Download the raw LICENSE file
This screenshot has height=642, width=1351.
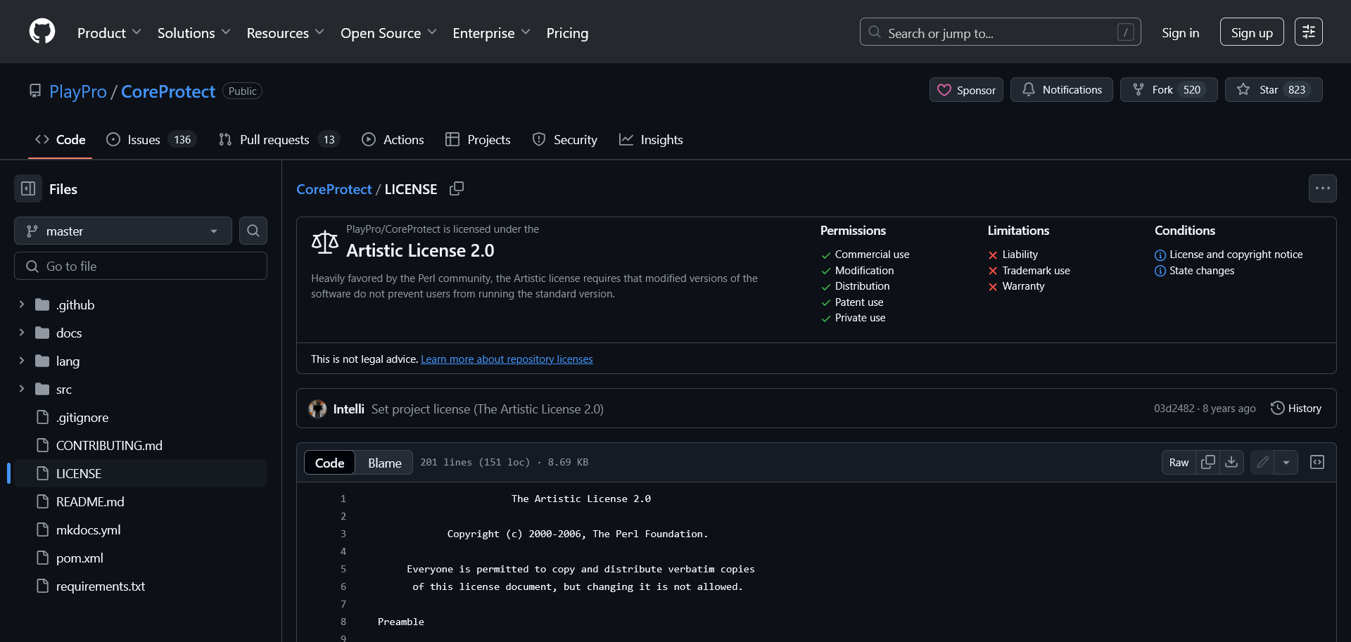pos(1231,462)
